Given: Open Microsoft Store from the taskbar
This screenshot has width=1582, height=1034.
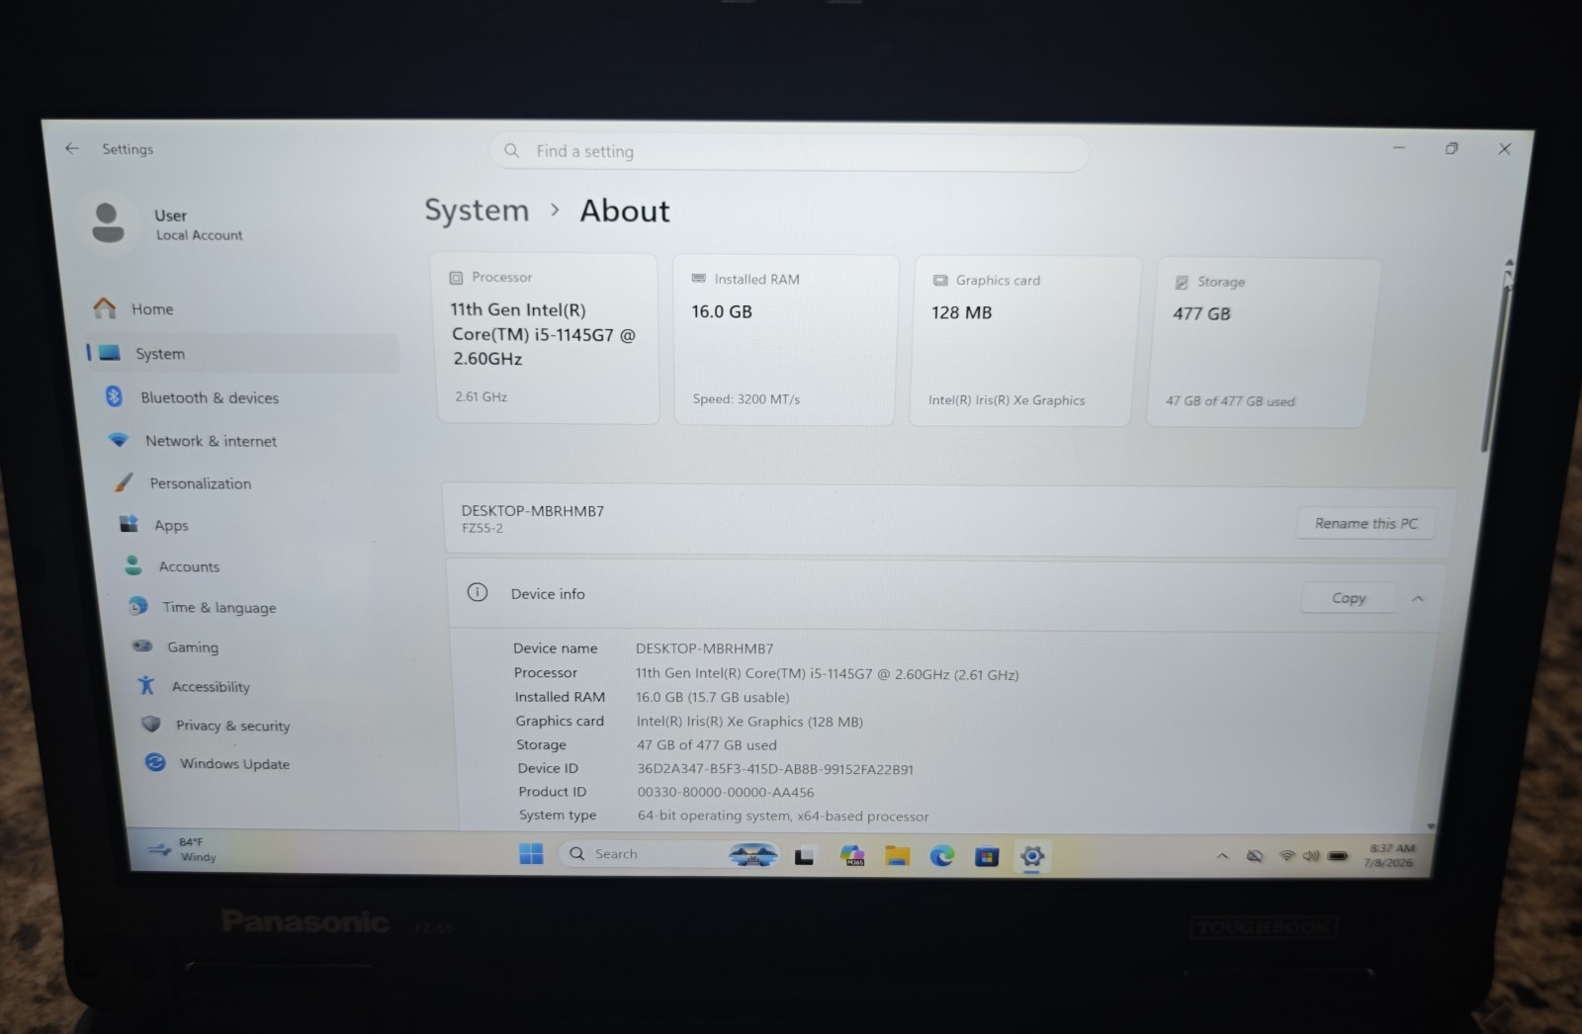Looking at the screenshot, I should (987, 856).
